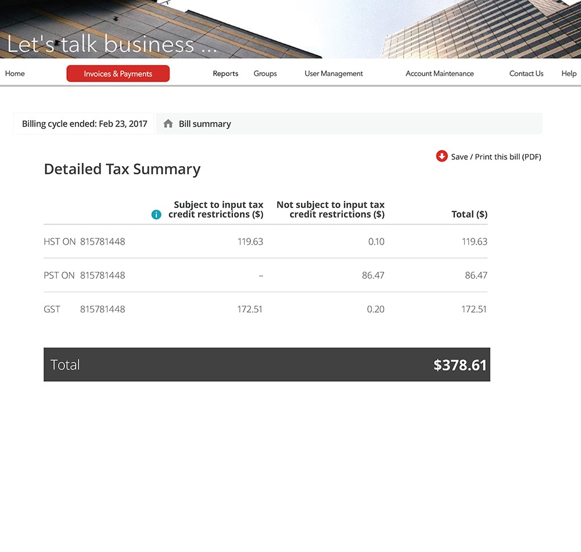Click the grand total $378.61

pos(460,365)
